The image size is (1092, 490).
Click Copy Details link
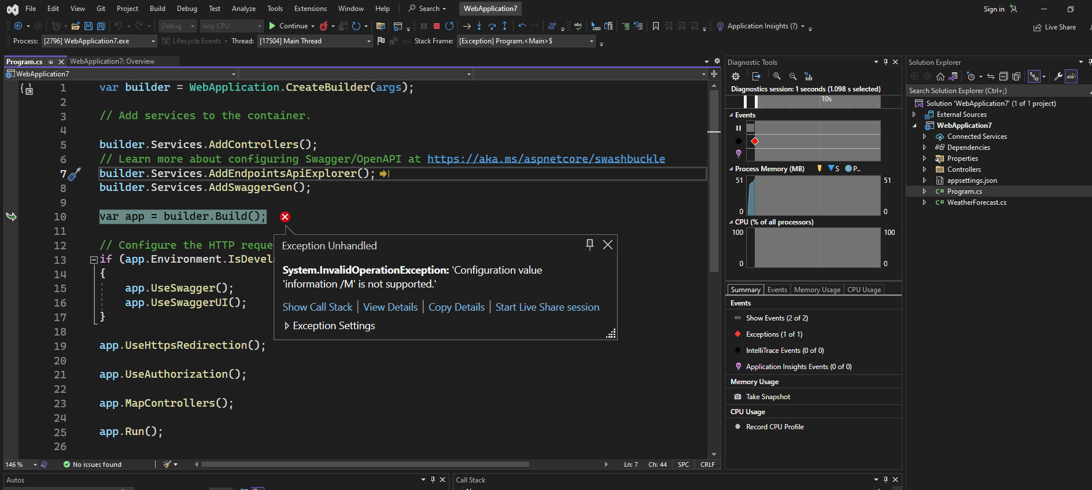(456, 307)
